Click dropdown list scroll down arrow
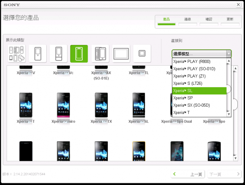The width and height of the screenshot is (245, 185). (229, 114)
